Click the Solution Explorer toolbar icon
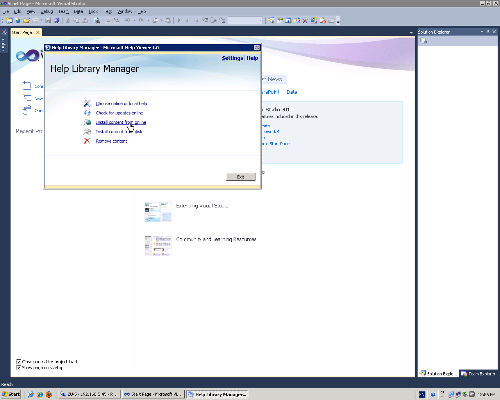The width and height of the screenshot is (500, 400). (271, 20)
